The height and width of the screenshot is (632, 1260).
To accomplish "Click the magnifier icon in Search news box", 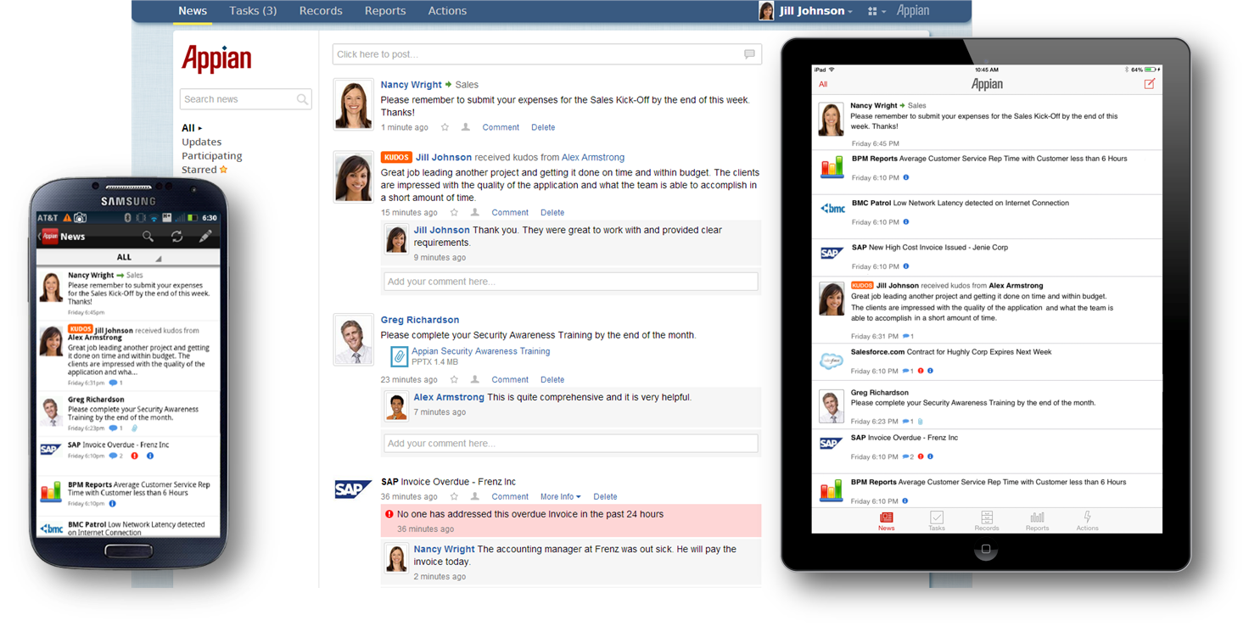I will click(x=302, y=99).
